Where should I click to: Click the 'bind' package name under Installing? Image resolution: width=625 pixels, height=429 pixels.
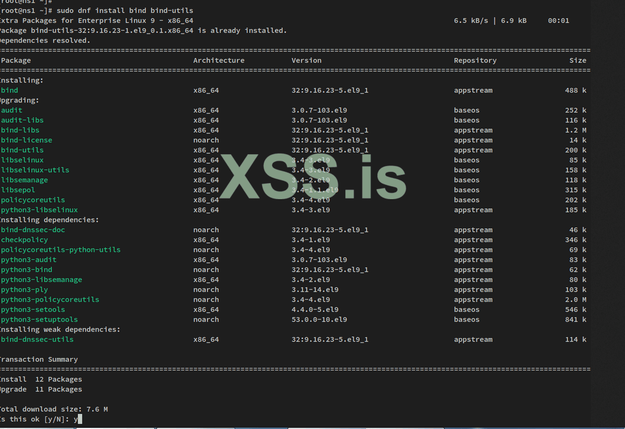point(9,90)
